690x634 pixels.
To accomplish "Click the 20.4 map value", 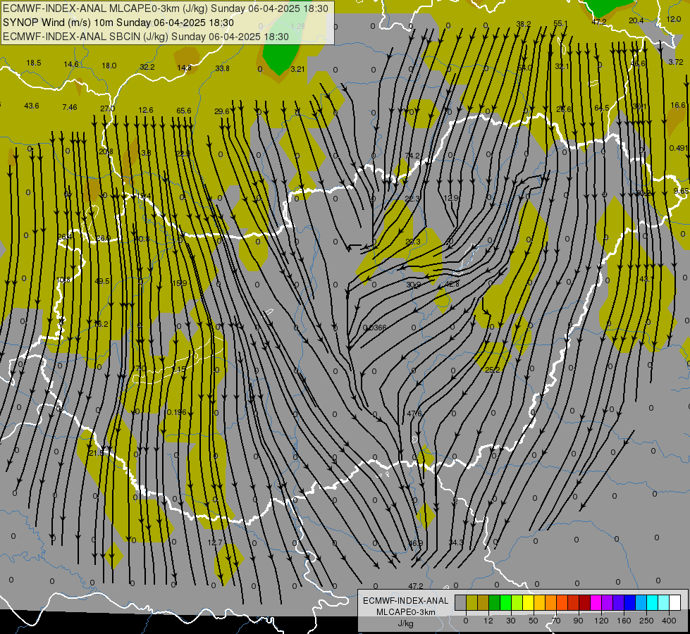I will coord(636,20).
